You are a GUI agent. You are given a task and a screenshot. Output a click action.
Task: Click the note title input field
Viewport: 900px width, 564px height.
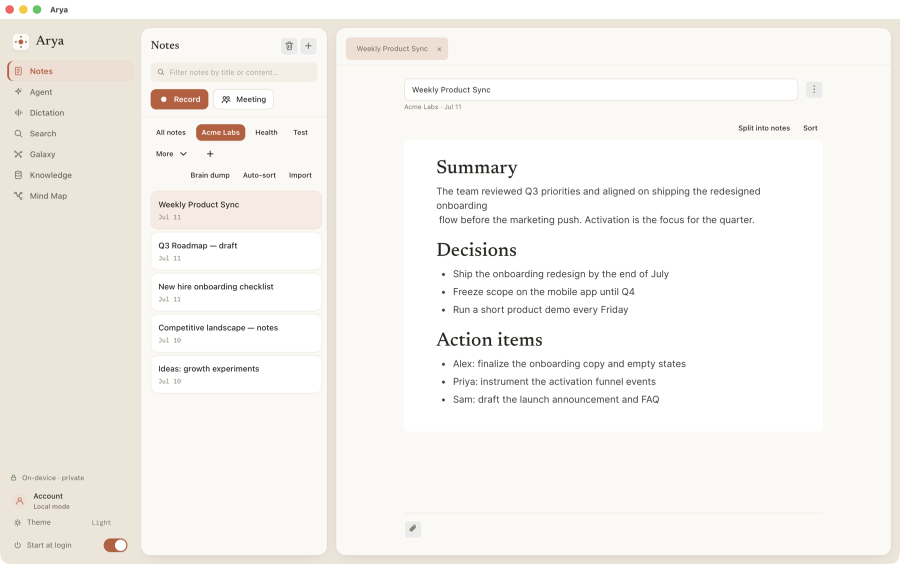coord(600,90)
